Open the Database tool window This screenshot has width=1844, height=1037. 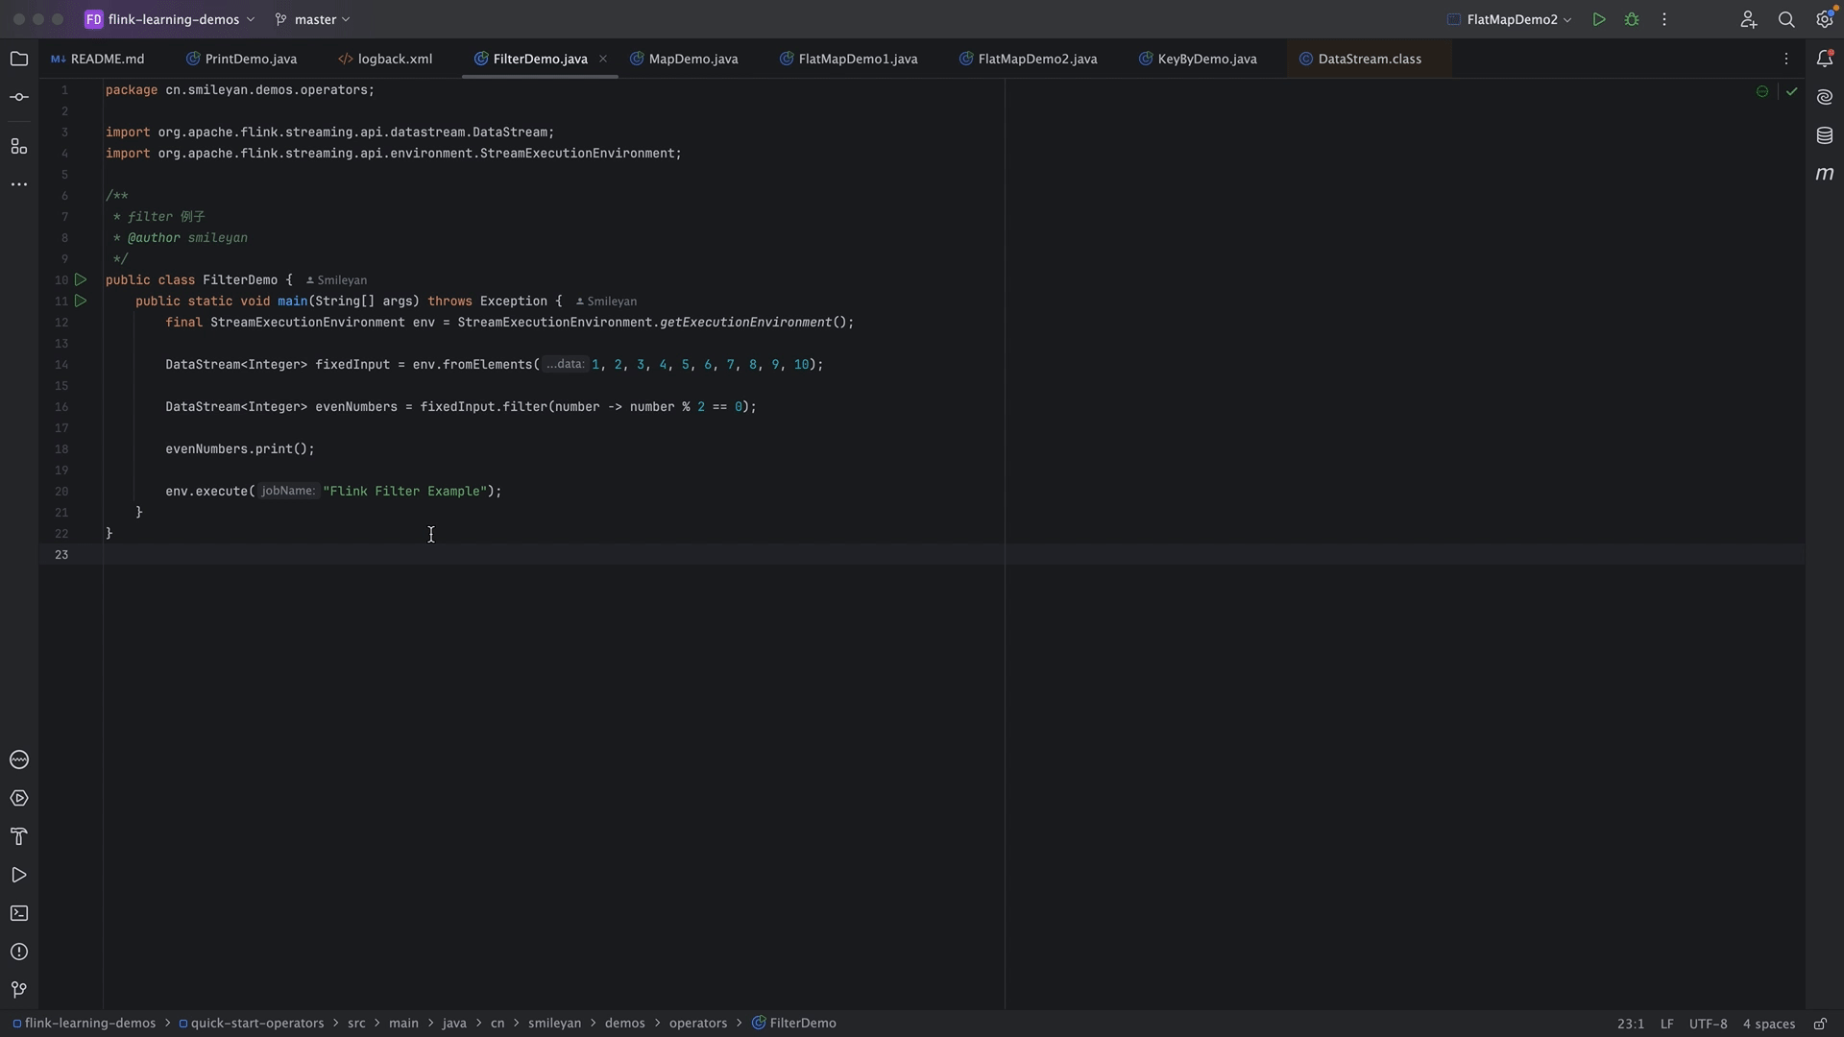[x=1825, y=135]
